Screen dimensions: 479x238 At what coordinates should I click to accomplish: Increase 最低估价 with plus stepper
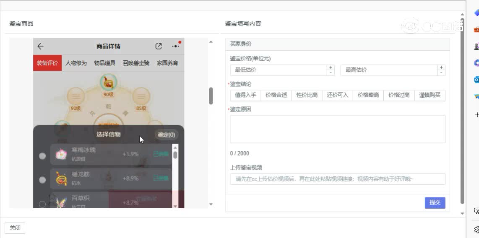click(331, 67)
